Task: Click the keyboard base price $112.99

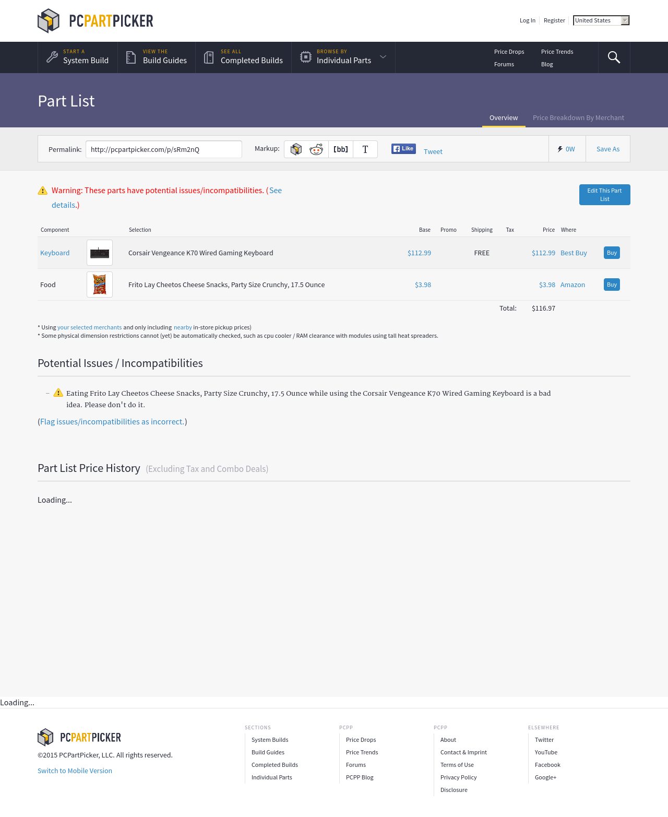Action: (x=420, y=253)
